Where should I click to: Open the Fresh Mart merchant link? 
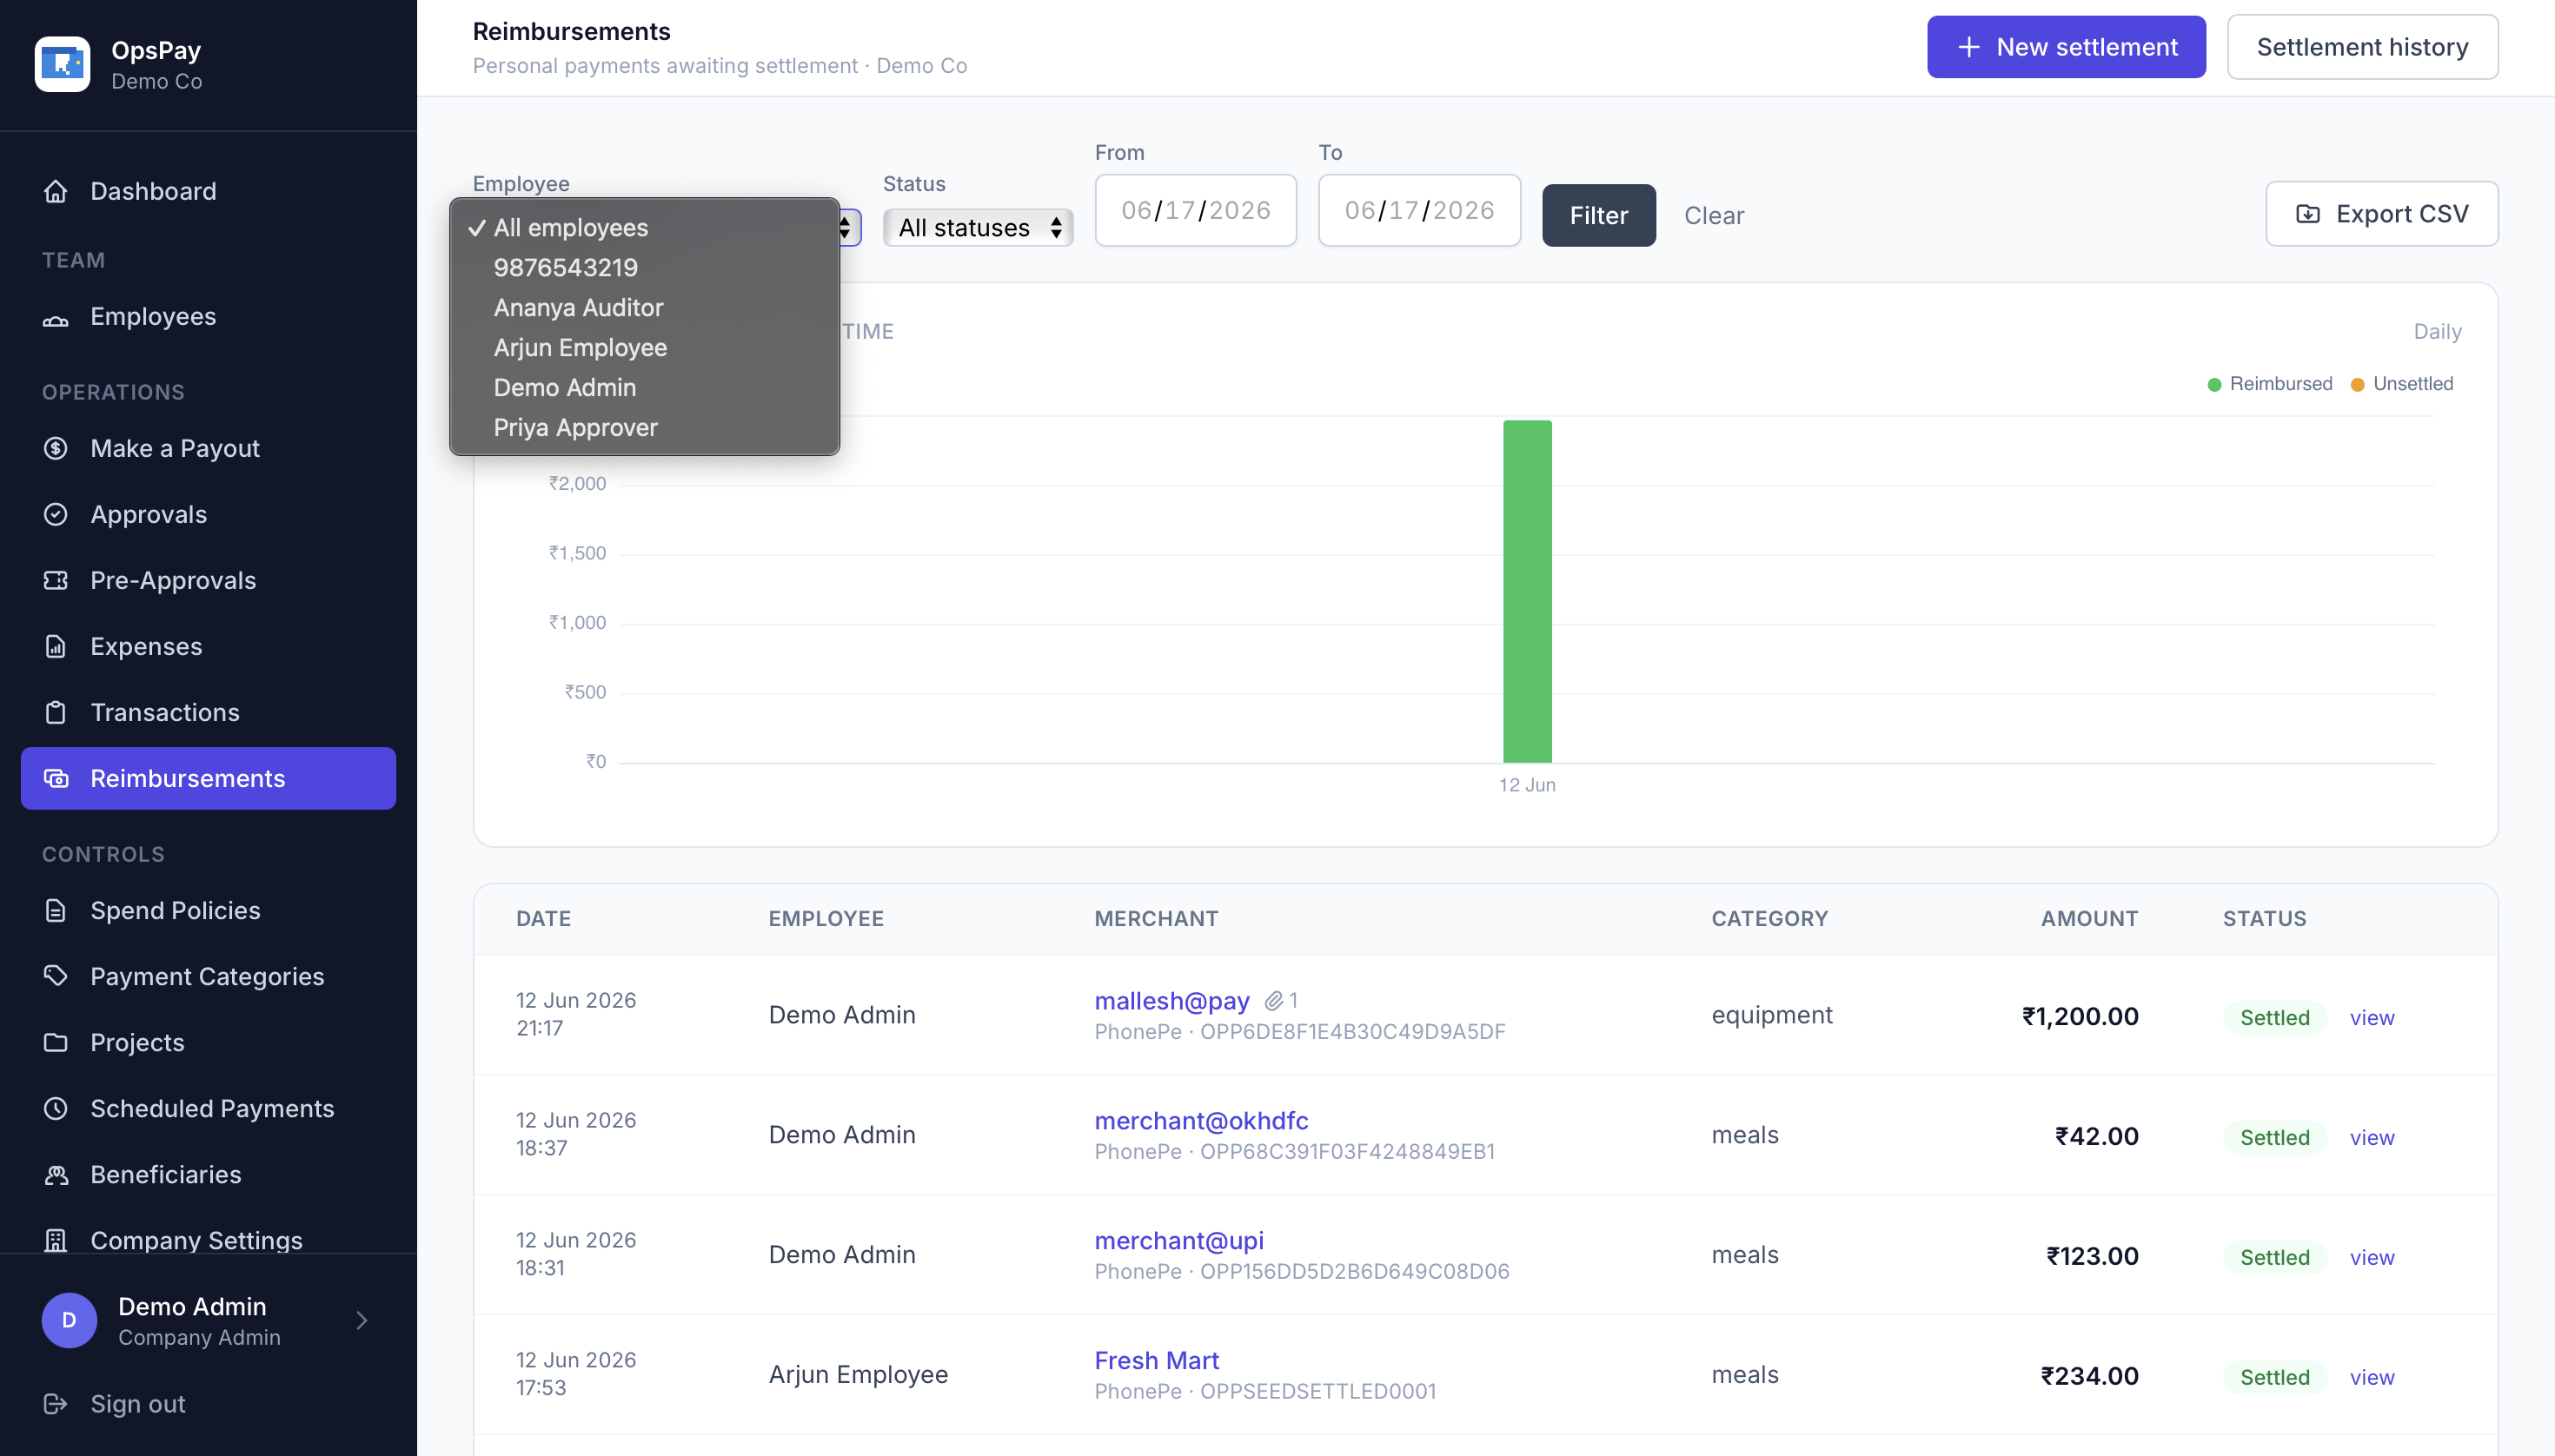coord(1157,1361)
